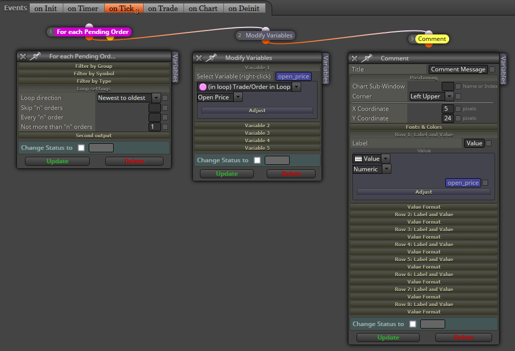Image resolution: width=515 pixels, height=351 pixels.
Task: Expand the Filter by Group section
Action: point(94,66)
